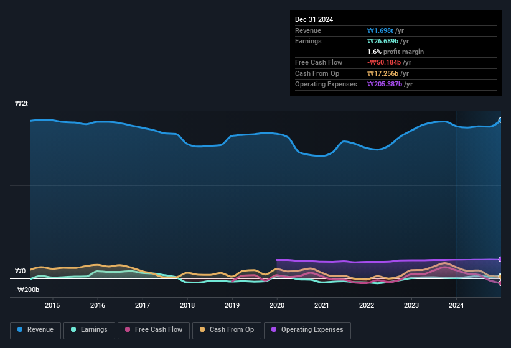Click the Dec 31 2024 tooltip date
Image resolution: width=511 pixels, height=348 pixels.
click(x=314, y=19)
